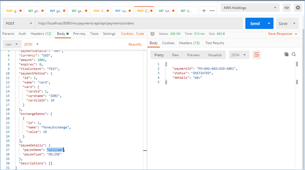
Task: Add a new request tab with plus icon
Action: [x=204, y=11]
